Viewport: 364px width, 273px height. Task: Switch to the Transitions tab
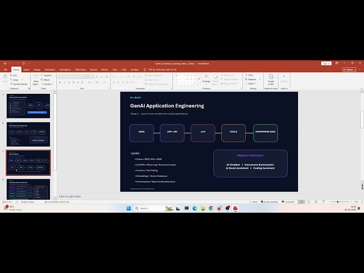(50, 69)
